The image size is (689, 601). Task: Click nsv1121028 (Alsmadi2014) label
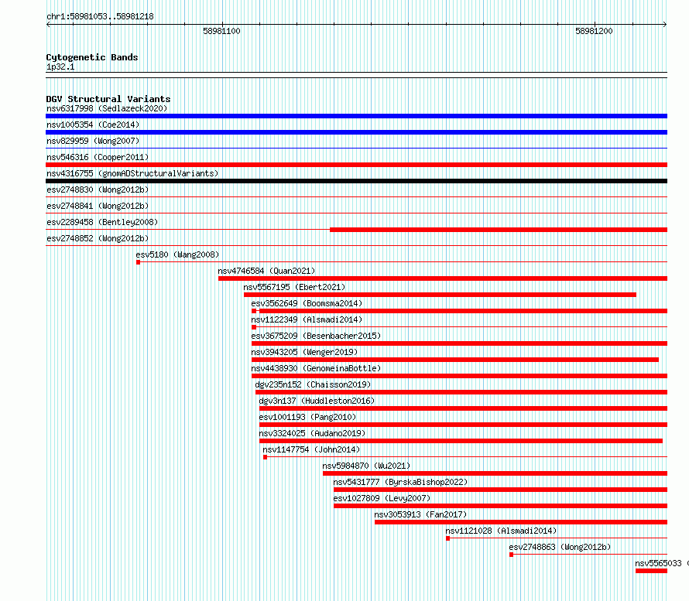tap(501, 531)
